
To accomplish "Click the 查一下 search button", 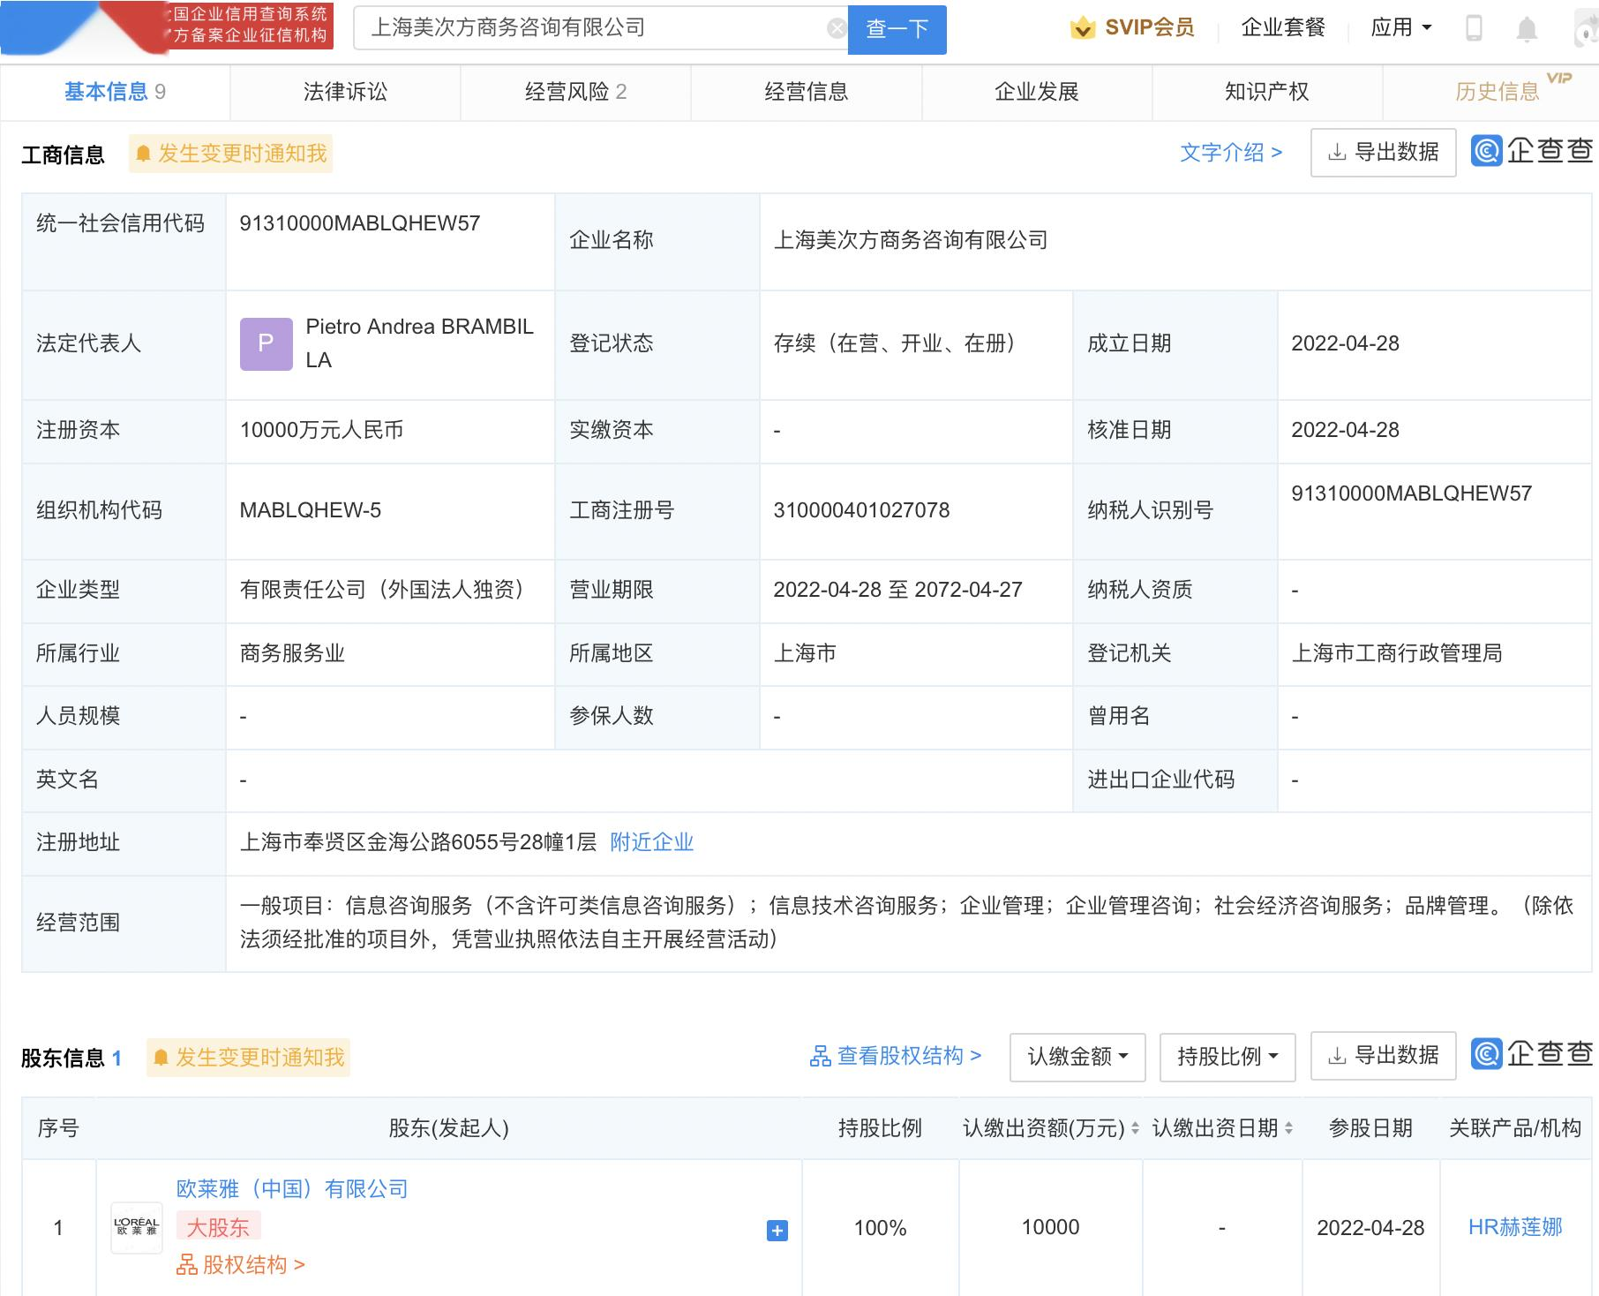I will (897, 28).
